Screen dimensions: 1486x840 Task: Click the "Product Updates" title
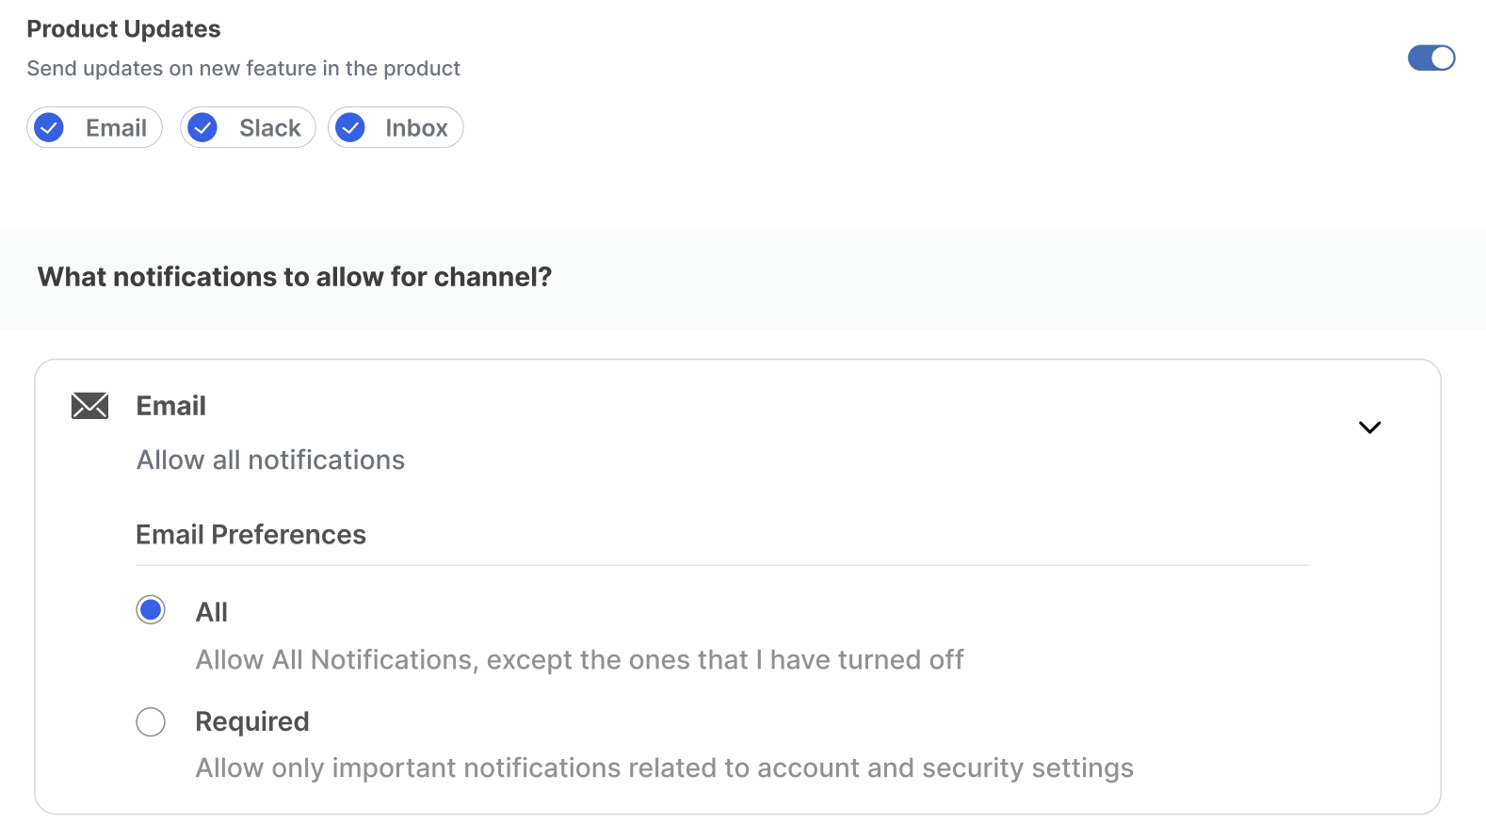coord(123,29)
